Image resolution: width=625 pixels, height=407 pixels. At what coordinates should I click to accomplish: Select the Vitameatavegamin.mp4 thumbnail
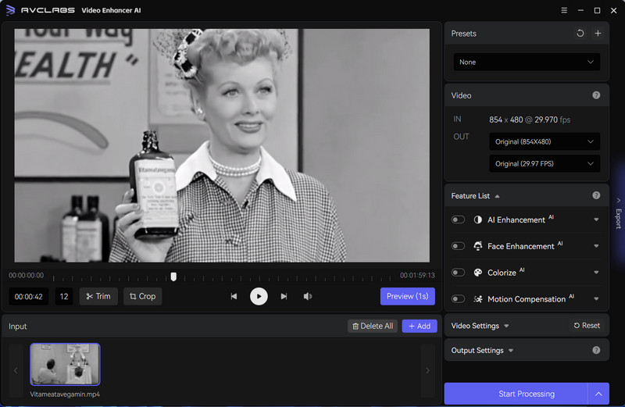click(65, 364)
